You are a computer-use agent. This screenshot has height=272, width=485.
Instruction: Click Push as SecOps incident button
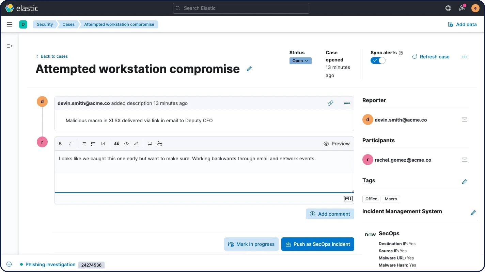tap(318, 244)
